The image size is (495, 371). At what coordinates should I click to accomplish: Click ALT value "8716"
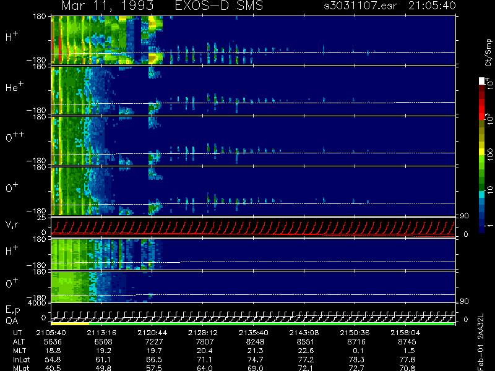click(356, 342)
